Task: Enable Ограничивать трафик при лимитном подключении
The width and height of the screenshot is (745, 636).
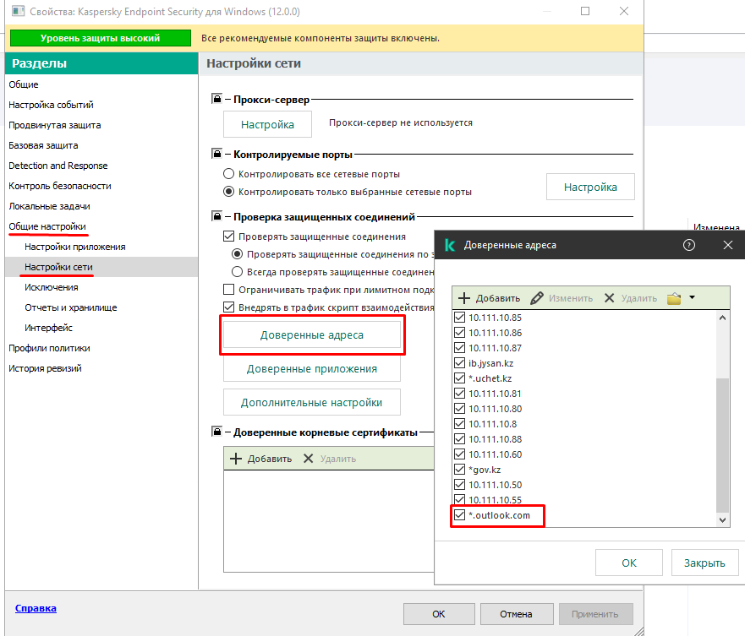Action: (x=228, y=290)
